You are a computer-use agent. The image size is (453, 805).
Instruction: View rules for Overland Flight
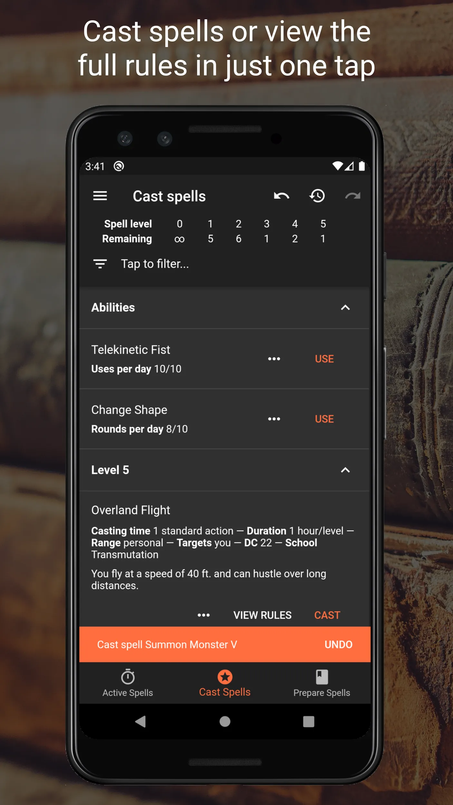click(262, 615)
